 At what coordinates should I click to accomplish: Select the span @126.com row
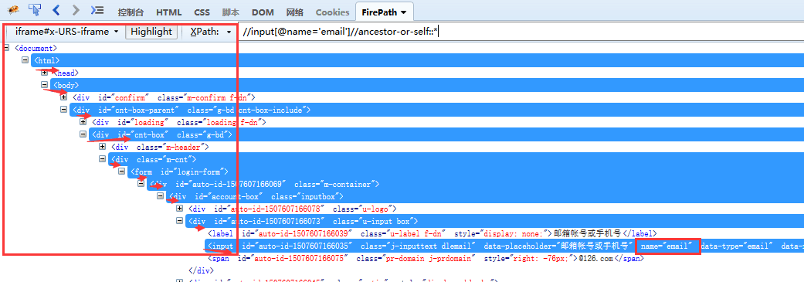coord(426,258)
